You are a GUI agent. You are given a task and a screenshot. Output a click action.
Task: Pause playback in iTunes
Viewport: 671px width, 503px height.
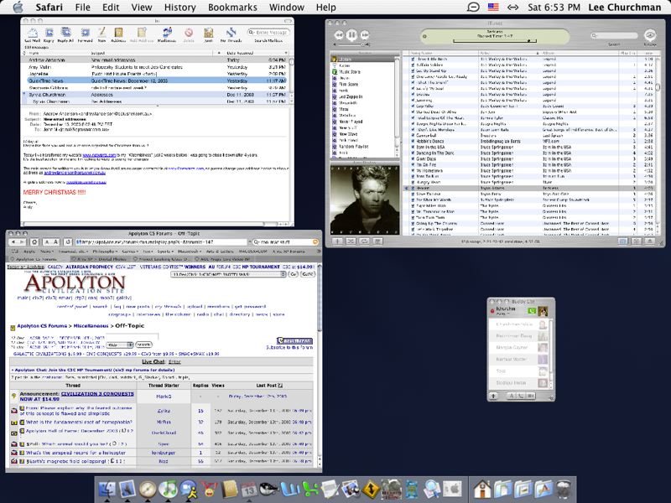point(351,34)
